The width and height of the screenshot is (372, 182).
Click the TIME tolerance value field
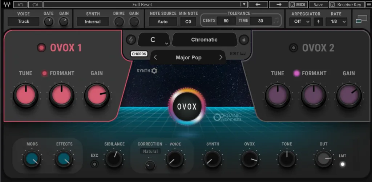pyautogui.click(x=261, y=21)
